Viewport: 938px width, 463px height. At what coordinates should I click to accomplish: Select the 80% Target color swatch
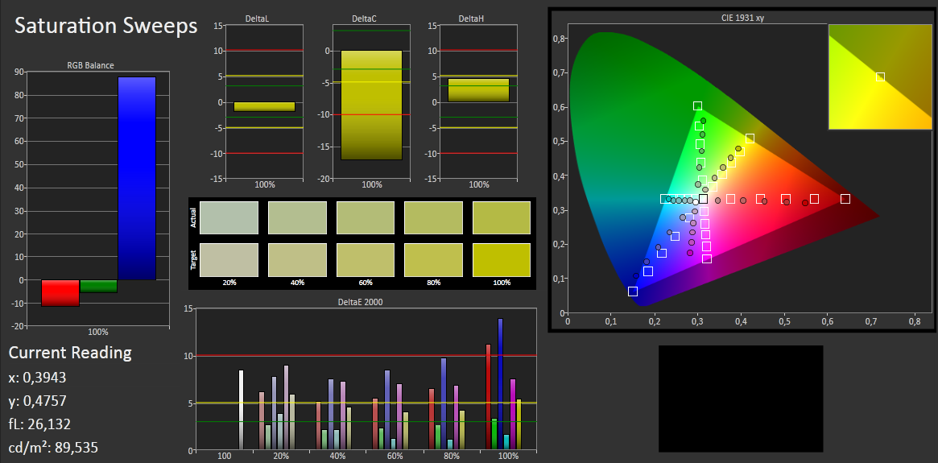pyautogui.click(x=433, y=260)
